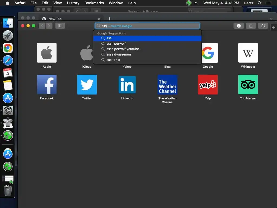Open the History menu
The image size is (277, 208).
tap(73, 3)
